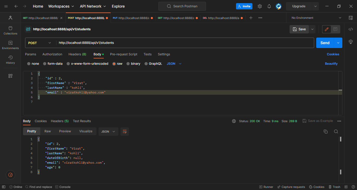
Task: Select the form-data body type
Action: pyautogui.click(x=53, y=63)
